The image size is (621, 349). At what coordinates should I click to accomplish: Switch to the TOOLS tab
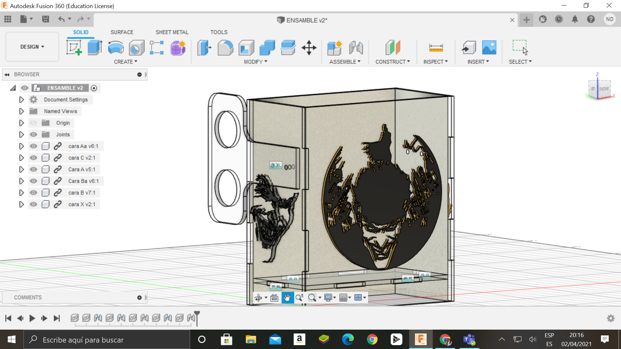(219, 32)
